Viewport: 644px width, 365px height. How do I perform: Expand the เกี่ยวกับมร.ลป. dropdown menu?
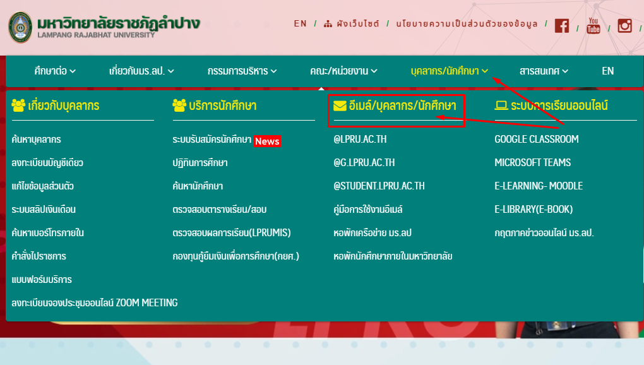click(x=141, y=71)
